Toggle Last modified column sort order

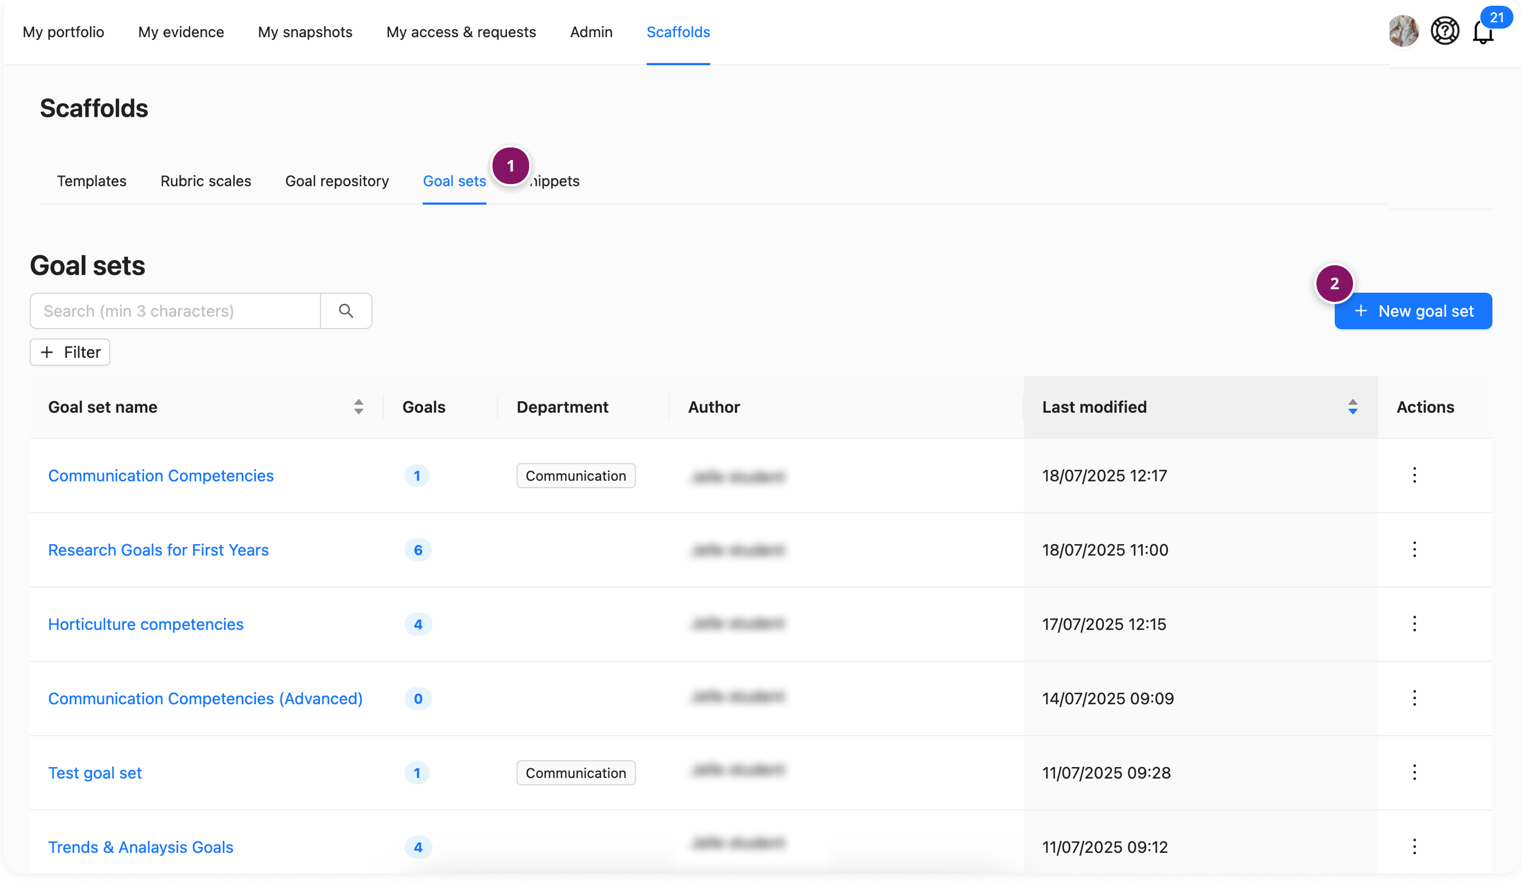(x=1352, y=407)
